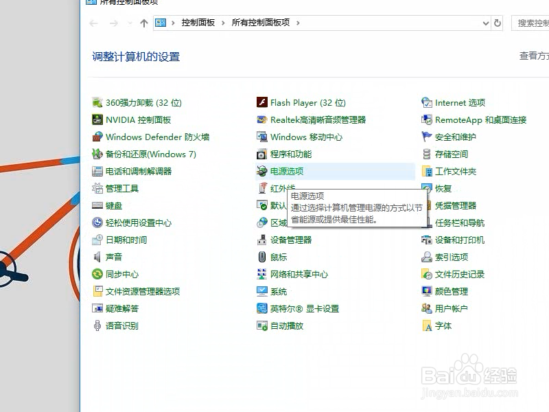Click the Windows 移动中心 icon

262,137
